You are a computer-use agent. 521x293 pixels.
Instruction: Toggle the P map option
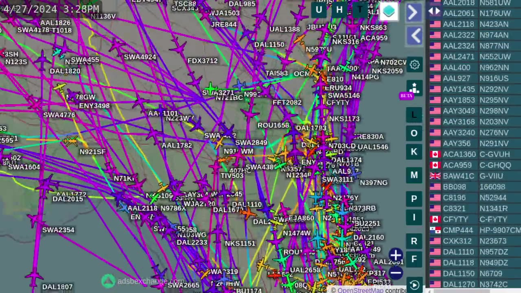(414, 199)
